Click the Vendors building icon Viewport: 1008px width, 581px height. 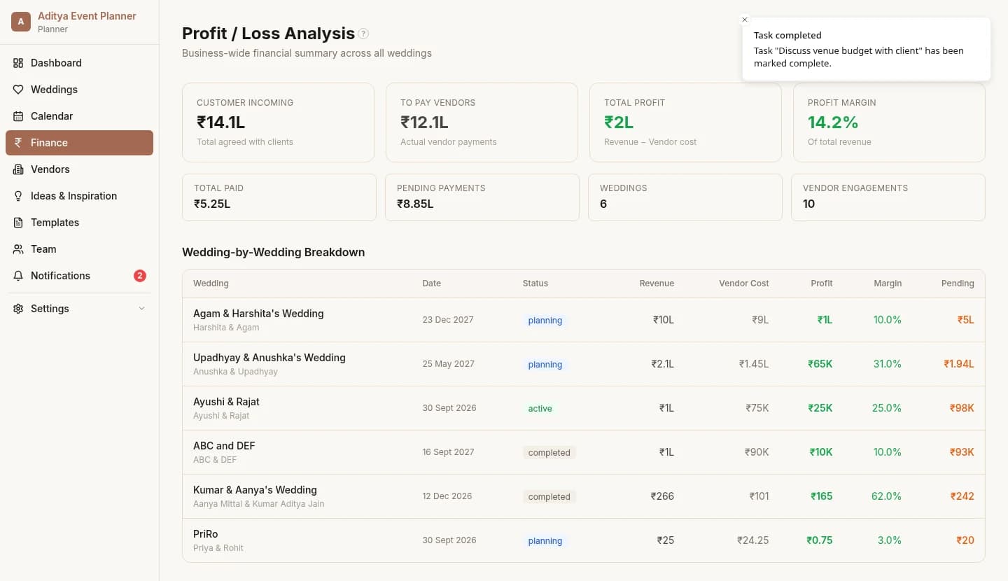[18, 169]
